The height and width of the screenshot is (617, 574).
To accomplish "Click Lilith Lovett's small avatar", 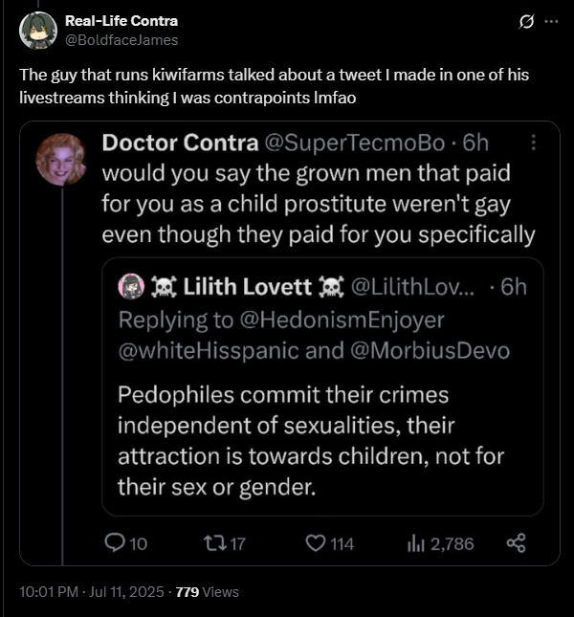I will click(131, 286).
